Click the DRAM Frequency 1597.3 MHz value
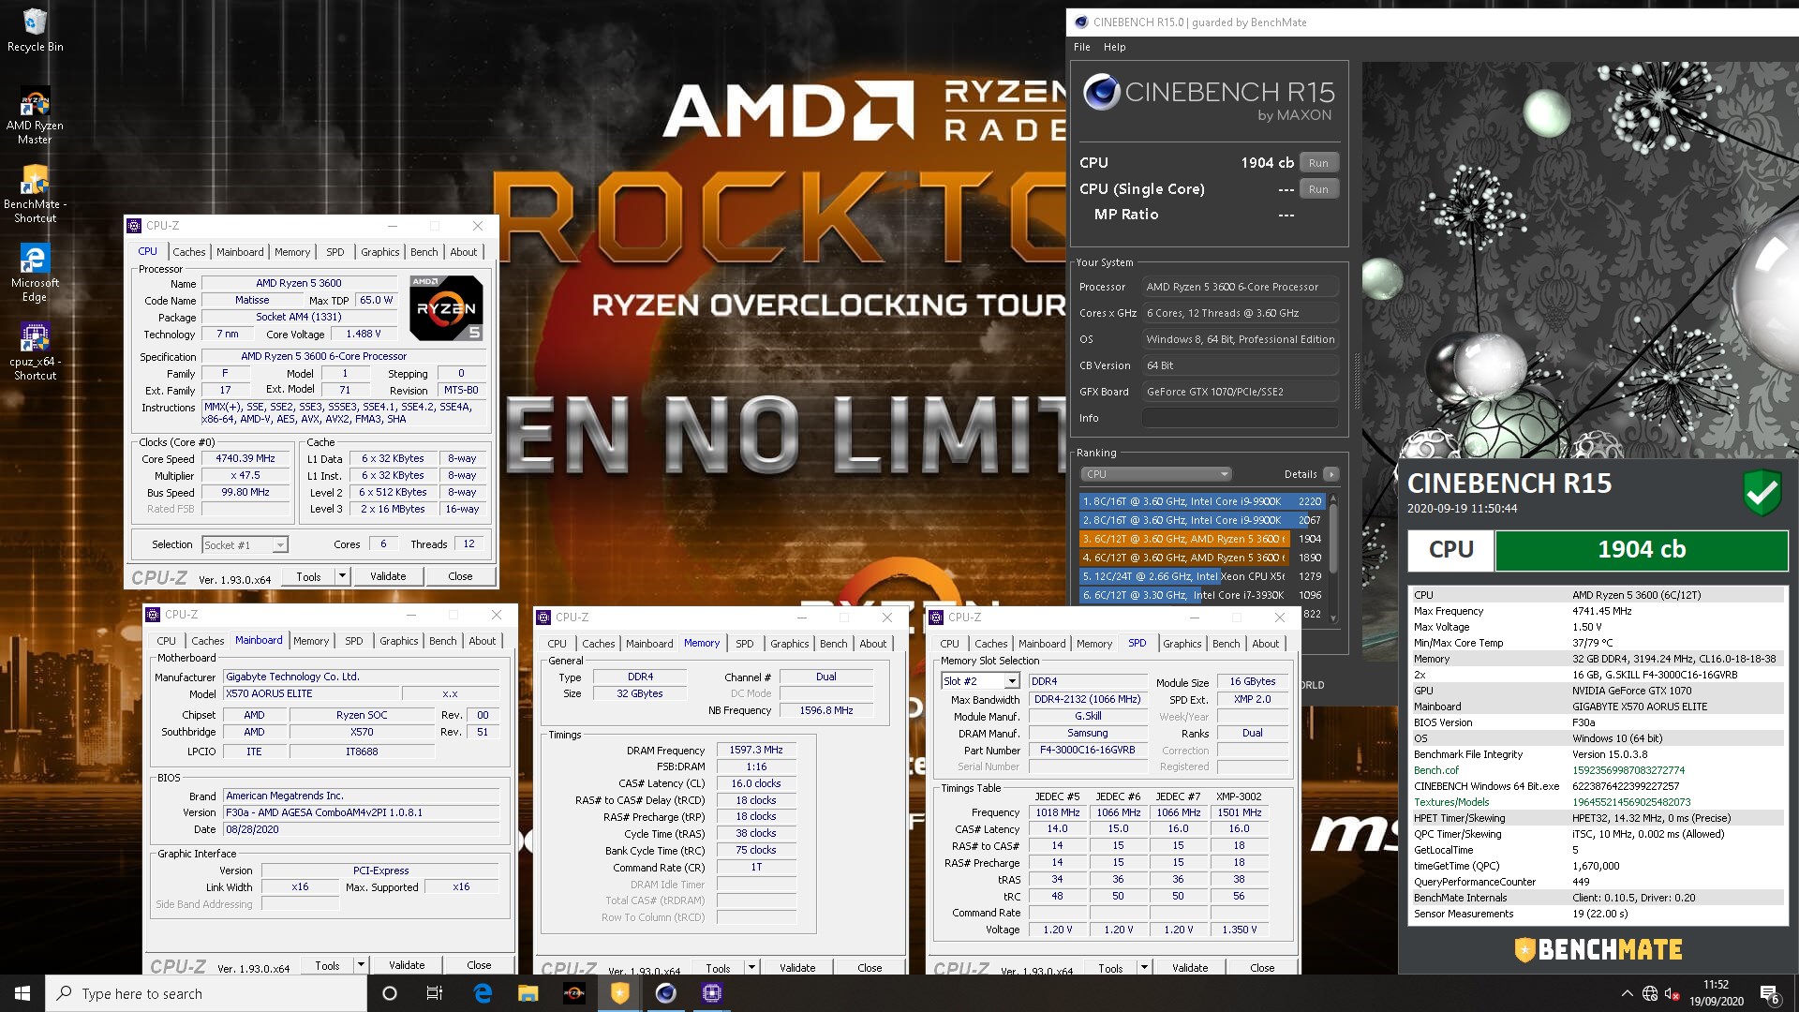This screenshot has width=1799, height=1012. tap(756, 750)
